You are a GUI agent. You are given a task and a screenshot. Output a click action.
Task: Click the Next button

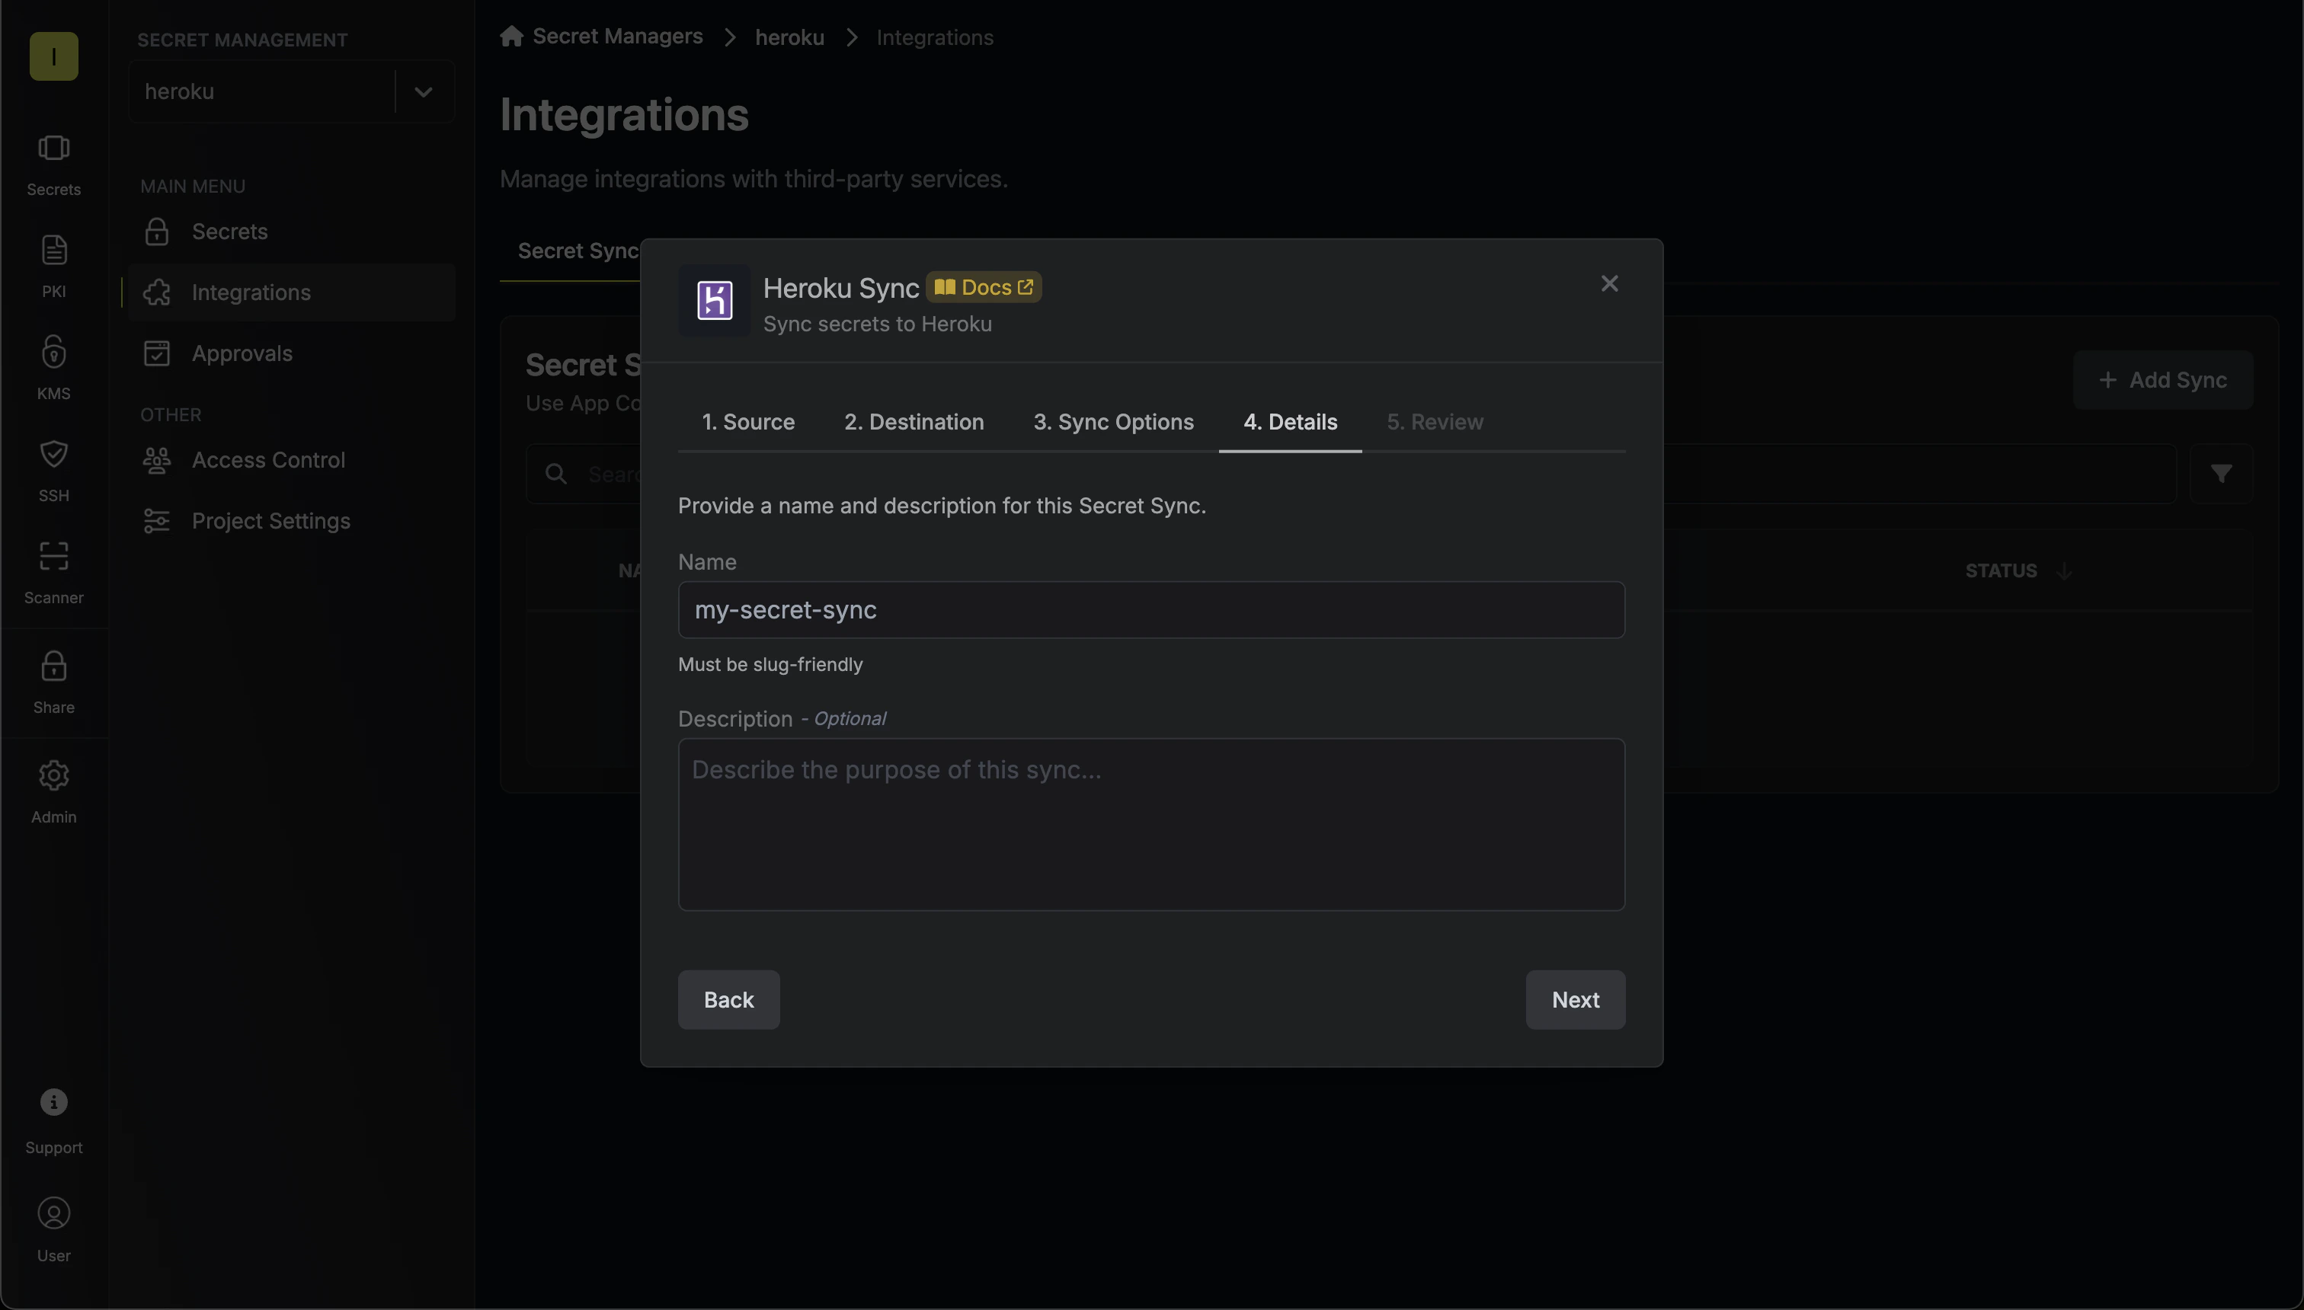(x=1575, y=999)
